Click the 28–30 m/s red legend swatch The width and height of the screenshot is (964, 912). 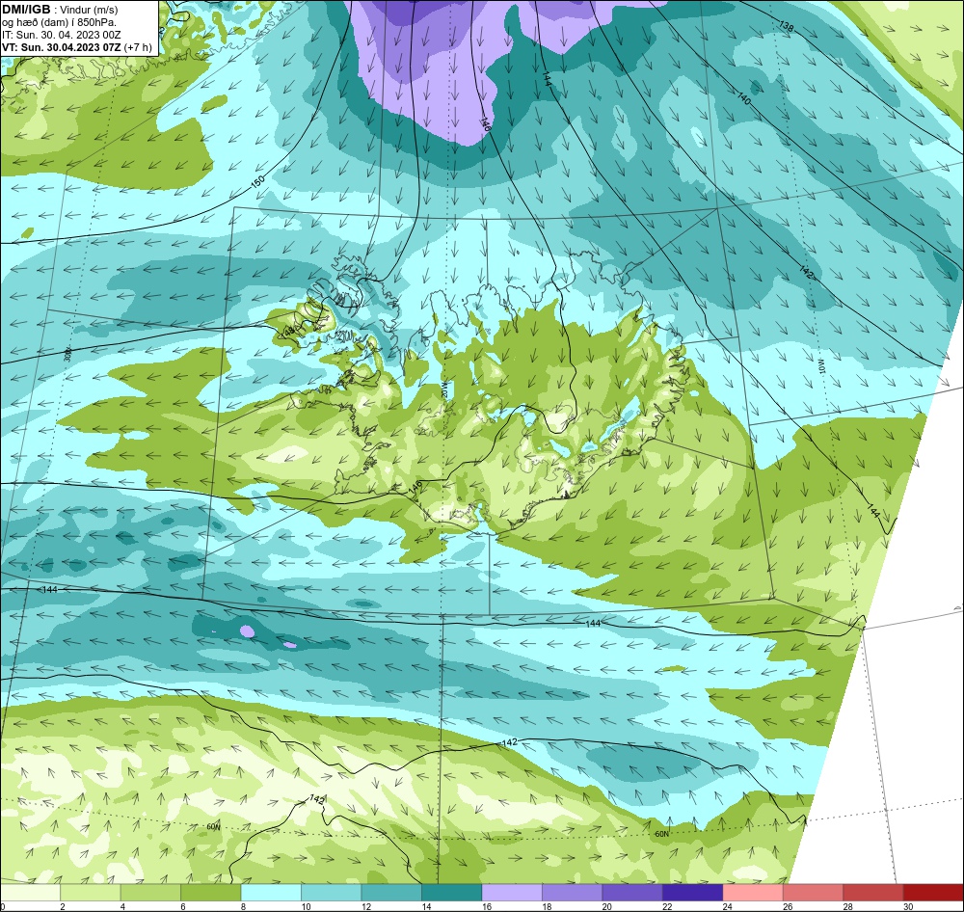[x=873, y=893]
